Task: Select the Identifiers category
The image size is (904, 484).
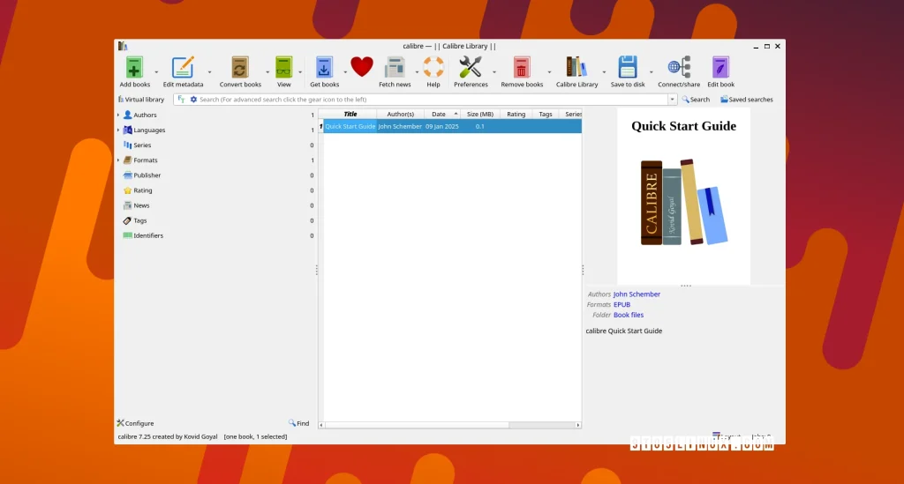Action: click(x=148, y=235)
